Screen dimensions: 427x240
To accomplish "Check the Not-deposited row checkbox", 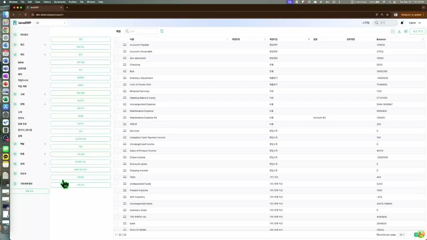I will tap(117, 58).
